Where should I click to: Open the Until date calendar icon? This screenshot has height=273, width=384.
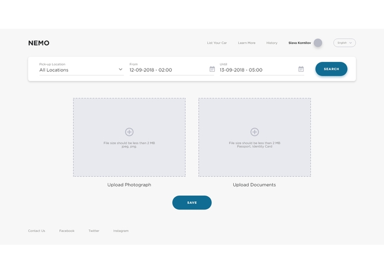coord(301,69)
